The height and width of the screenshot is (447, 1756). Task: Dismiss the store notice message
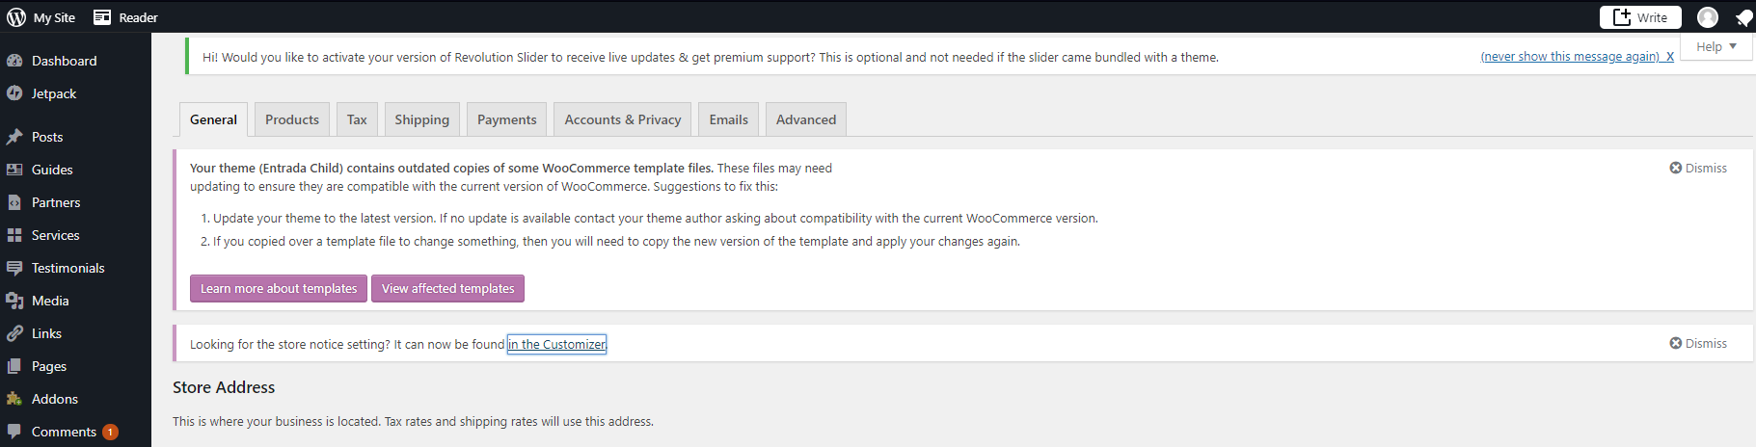click(1698, 343)
